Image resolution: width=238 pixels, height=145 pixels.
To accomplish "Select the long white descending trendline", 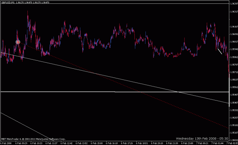I will pyautogui.click(x=115, y=78).
